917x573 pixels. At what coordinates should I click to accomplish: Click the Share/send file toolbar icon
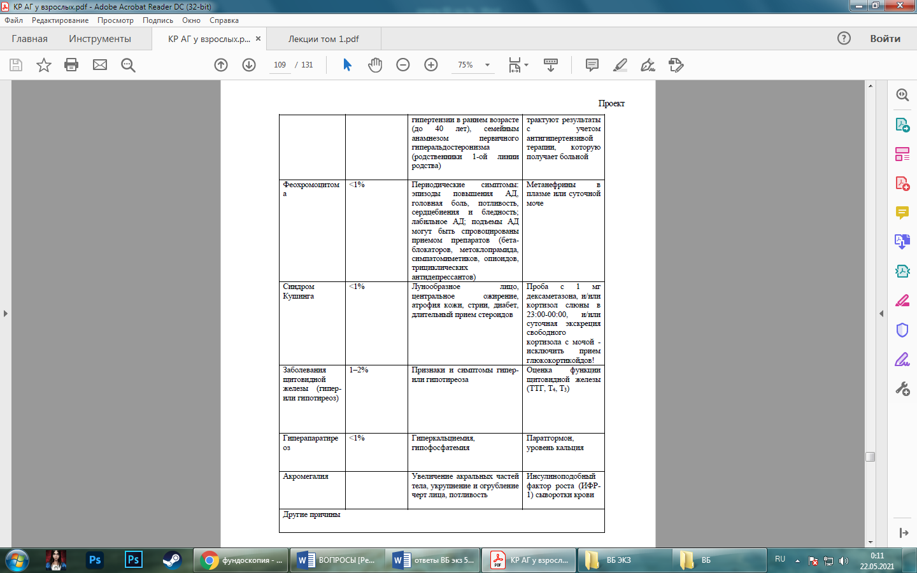[676, 65]
